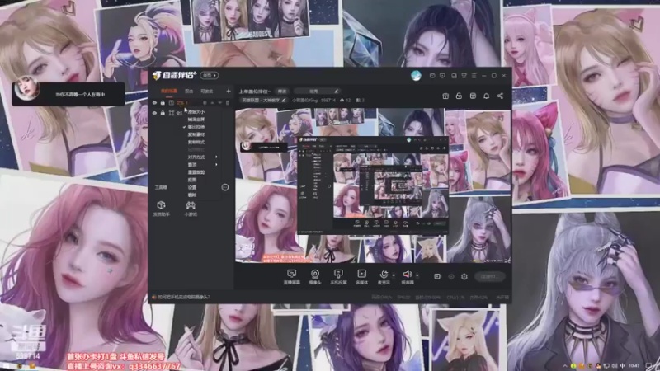660x371 pixels.
Task: Add a multimedia source
Action: [361, 277]
